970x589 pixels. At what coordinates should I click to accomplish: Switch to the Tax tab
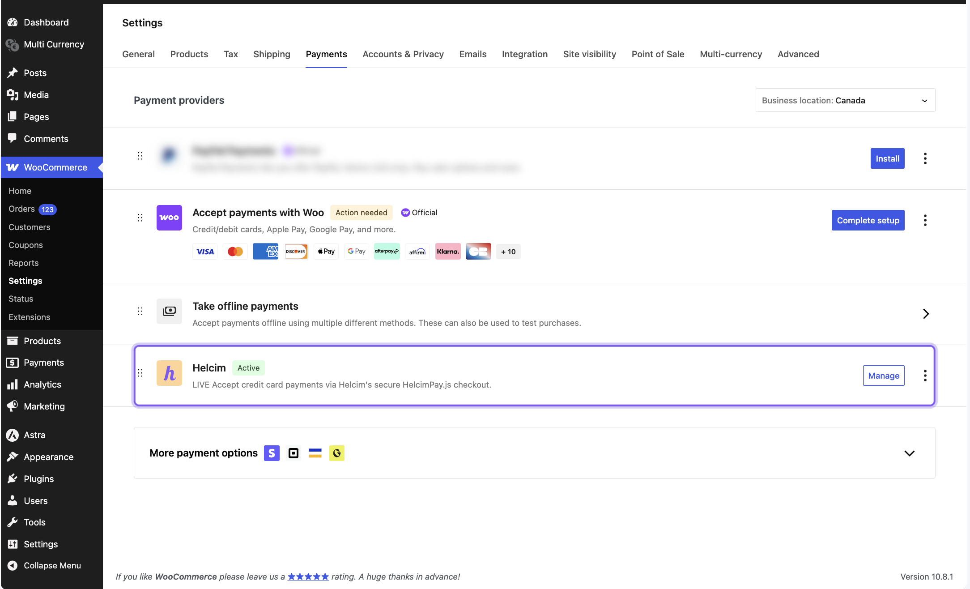tap(231, 54)
